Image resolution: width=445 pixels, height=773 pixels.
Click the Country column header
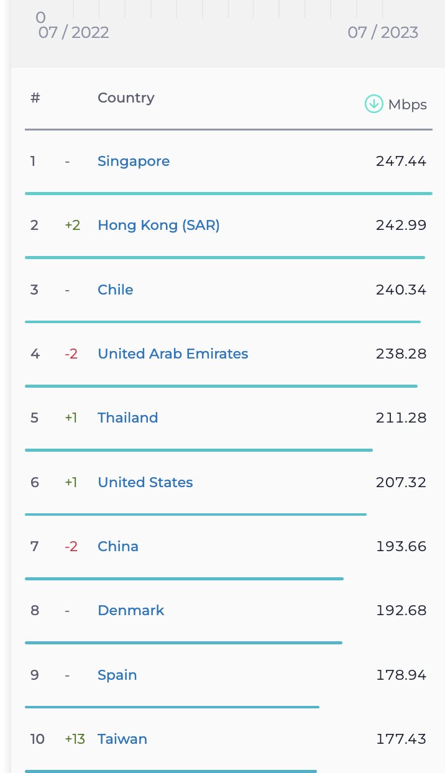click(126, 98)
